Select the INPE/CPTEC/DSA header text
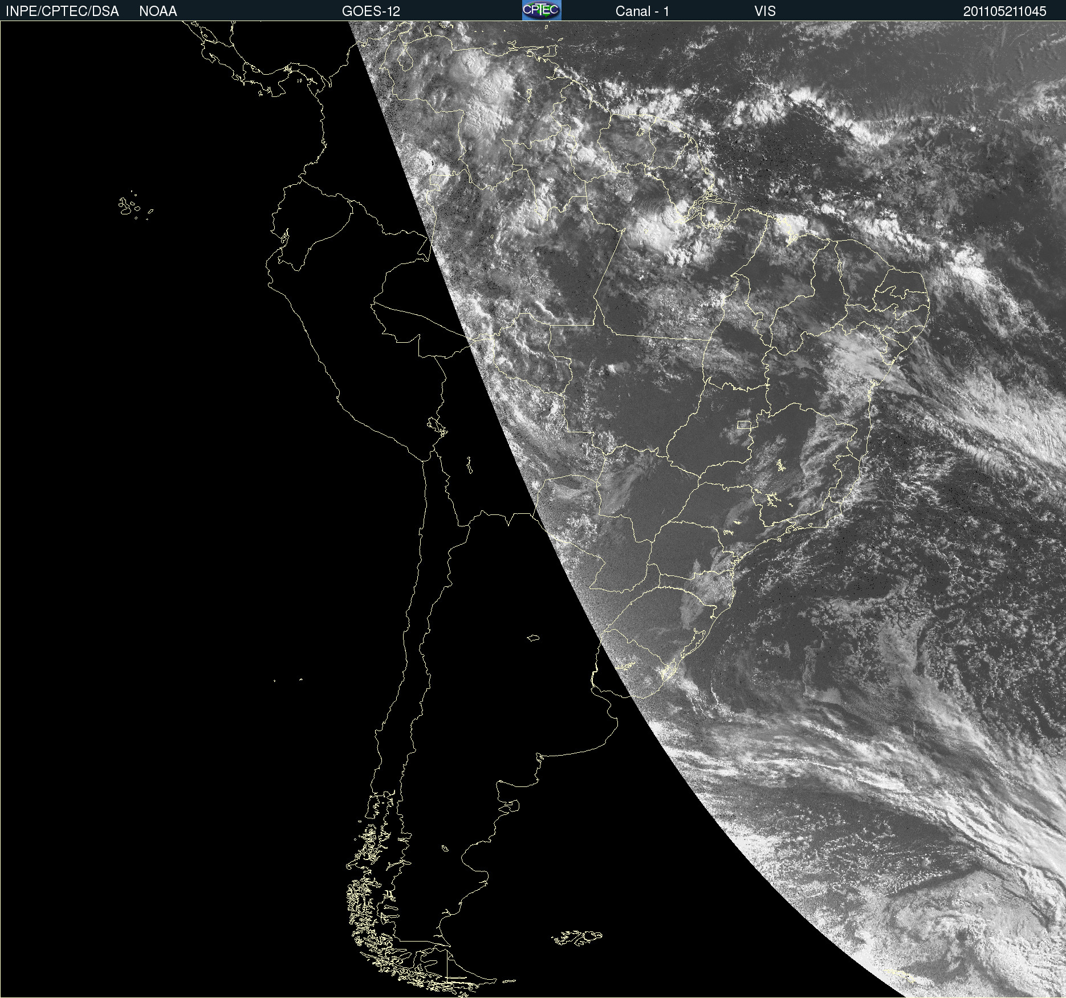The height and width of the screenshot is (998, 1066). click(62, 11)
